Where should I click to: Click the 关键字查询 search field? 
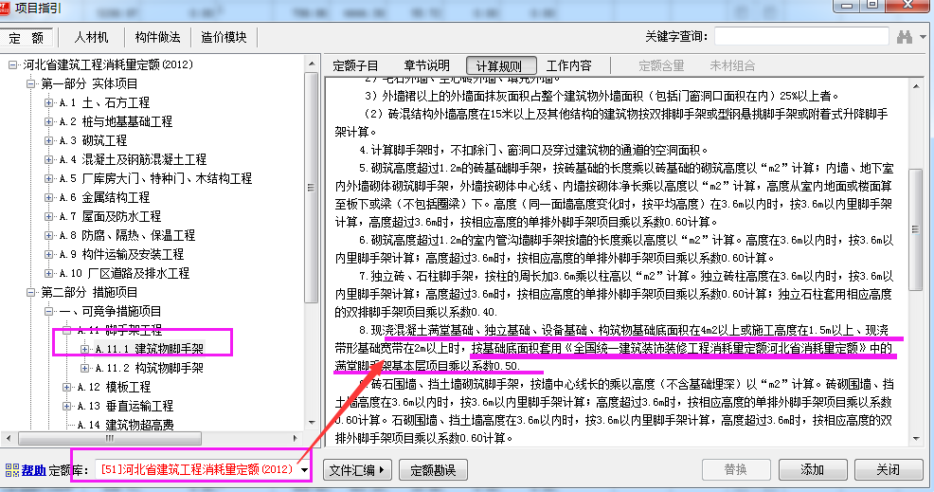(x=801, y=37)
